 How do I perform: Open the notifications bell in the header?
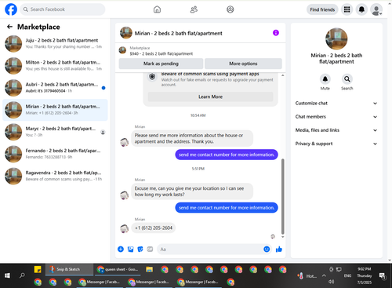361,9
